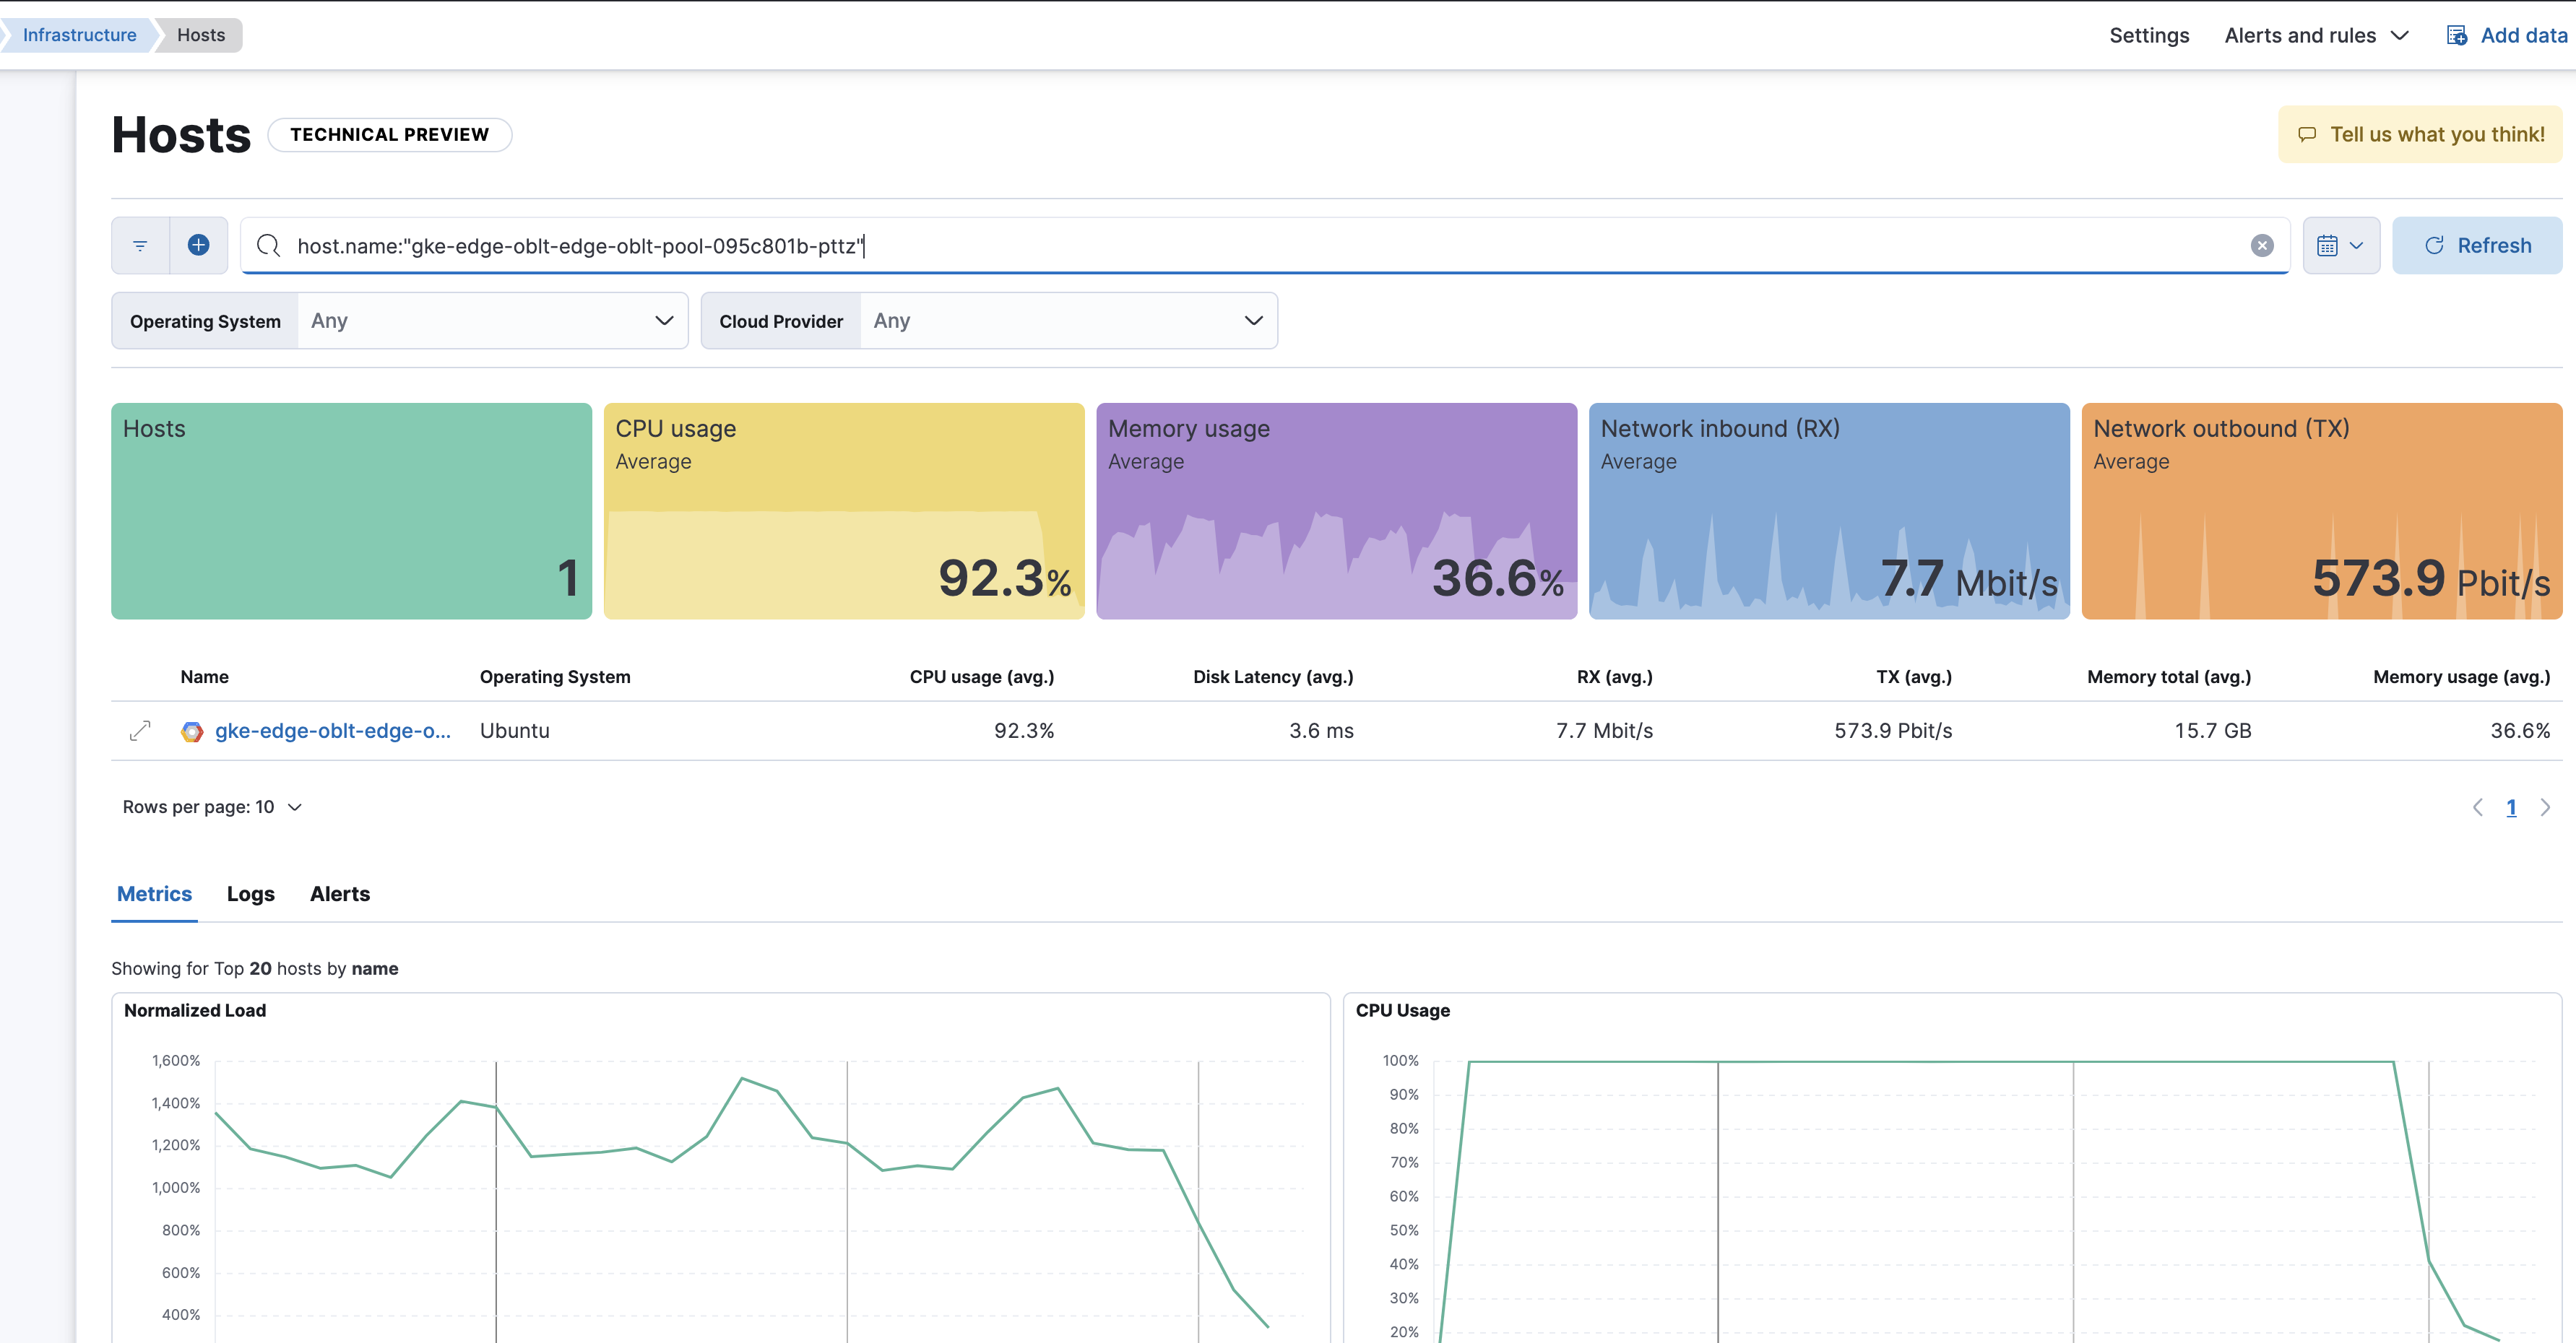Clear the search query with the x icon
This screenshot has width=2576, height=1343.
pyautogui.click(x=2262, y=245)
